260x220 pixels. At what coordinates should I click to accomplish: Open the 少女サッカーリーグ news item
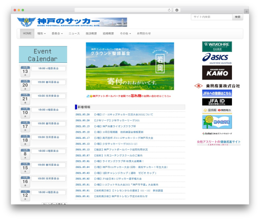coord(115,144)
